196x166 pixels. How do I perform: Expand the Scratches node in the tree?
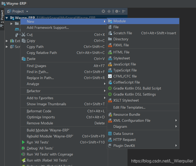[x=7, y=47]
